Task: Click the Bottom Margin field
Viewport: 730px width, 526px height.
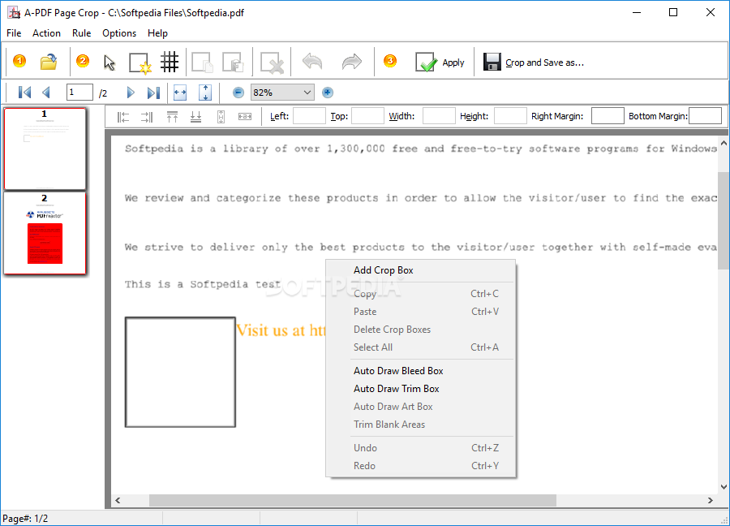Action: 706,115
